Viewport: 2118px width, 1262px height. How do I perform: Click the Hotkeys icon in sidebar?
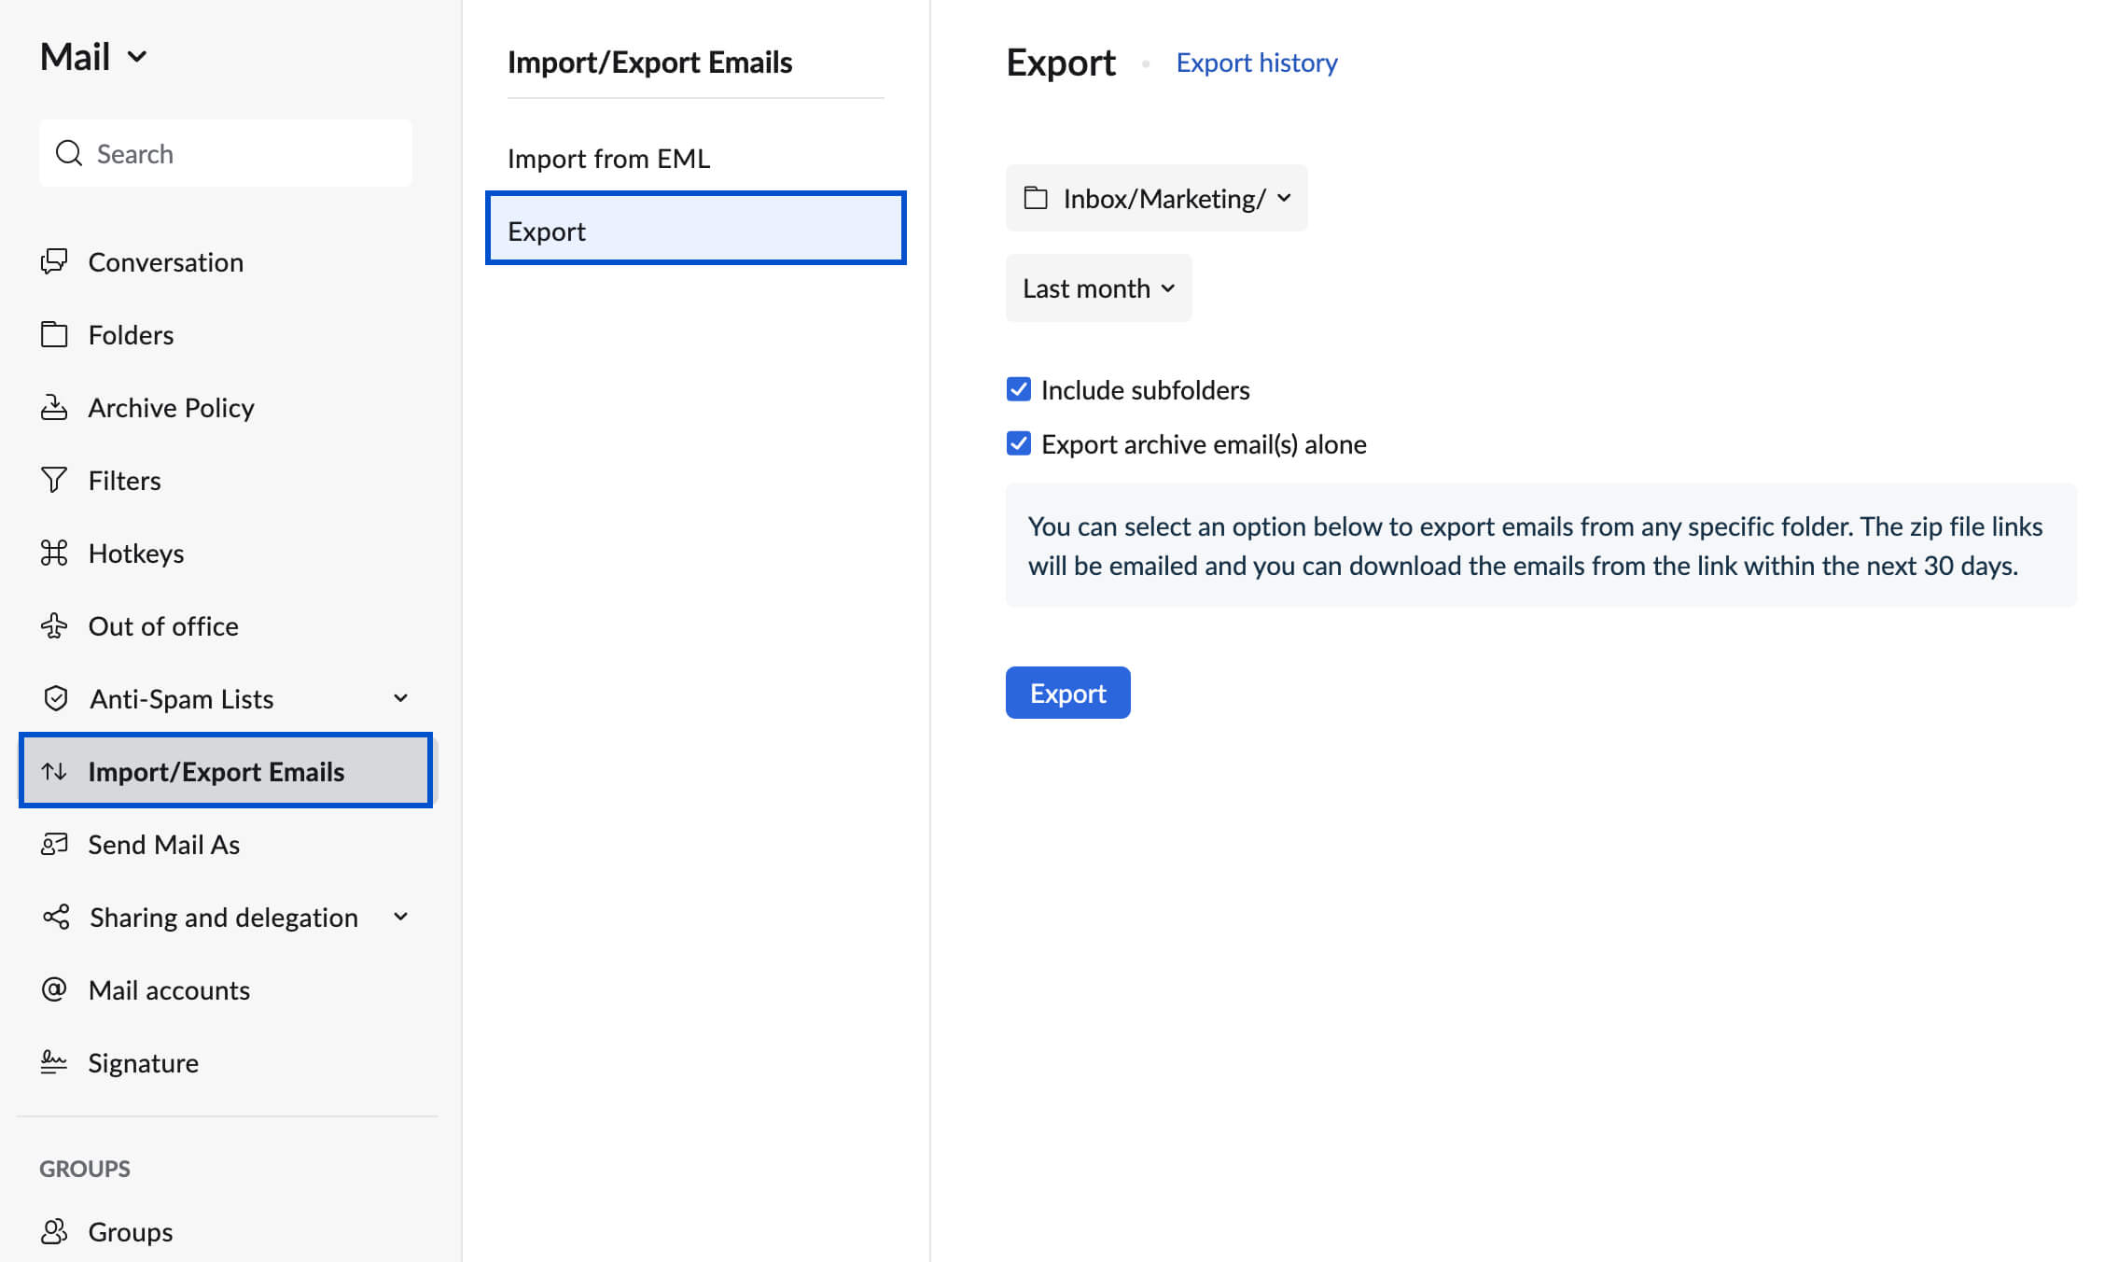[54, 552]
